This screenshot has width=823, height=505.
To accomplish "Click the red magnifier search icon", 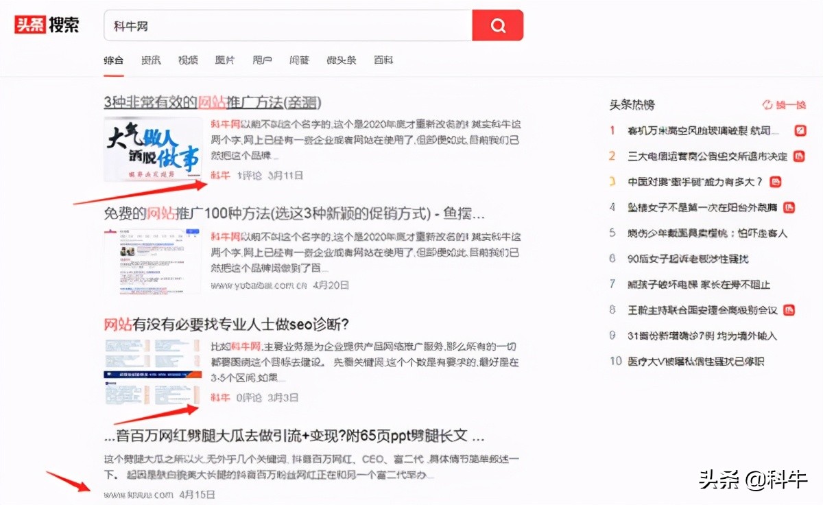I will 497,25.
